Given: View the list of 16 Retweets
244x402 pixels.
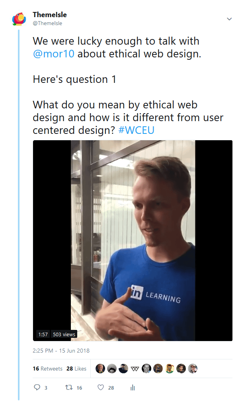Looking at the screenshot, I should 47,369.
